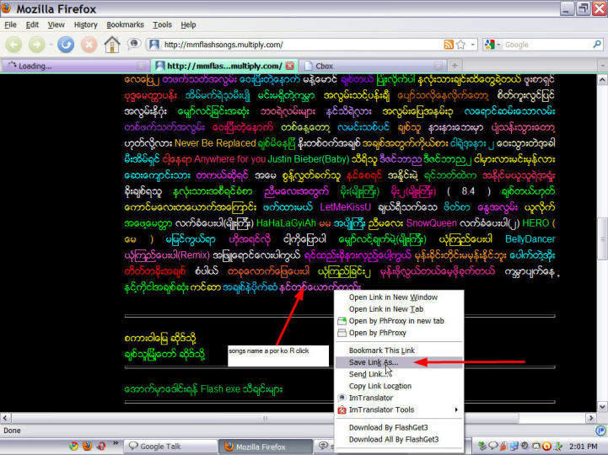This screenshot has height=455, width=608.
Task: Expand the quick launch overflow chevron
Action: (116, 443)
